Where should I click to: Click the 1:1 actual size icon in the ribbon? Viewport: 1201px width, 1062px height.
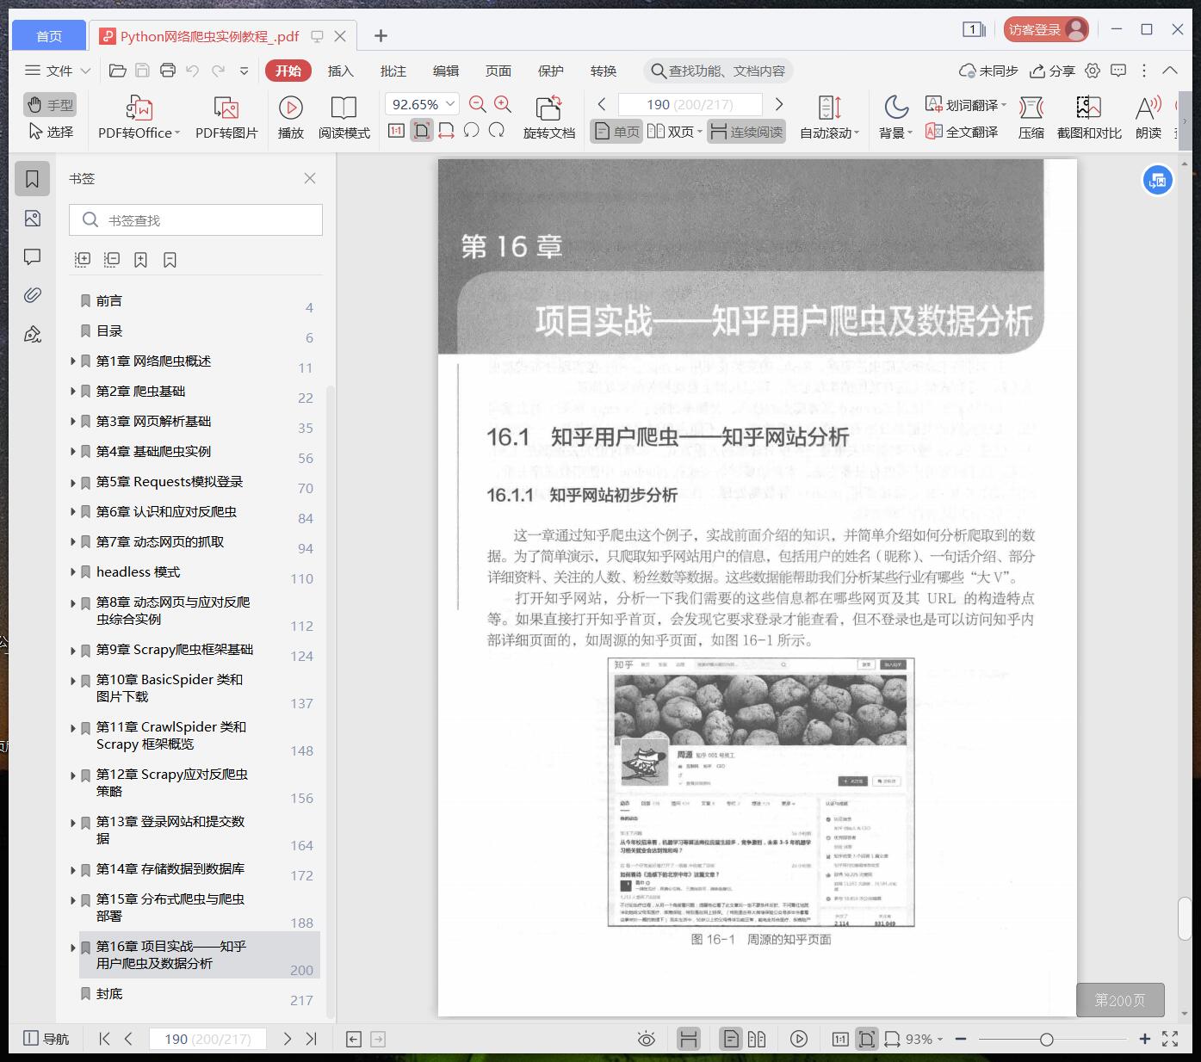tap(396, 131)
